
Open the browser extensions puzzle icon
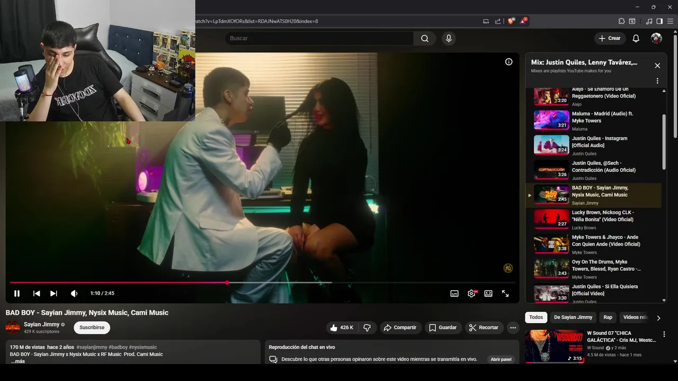click(621, 21)
